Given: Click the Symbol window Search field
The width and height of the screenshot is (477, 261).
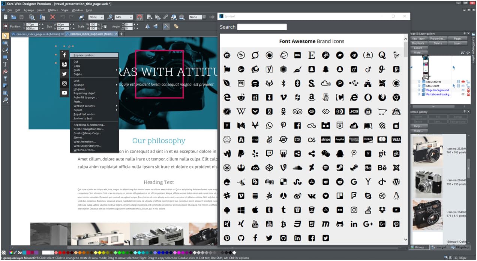Looking at the screenshot, I should click(x=262, y=27).
